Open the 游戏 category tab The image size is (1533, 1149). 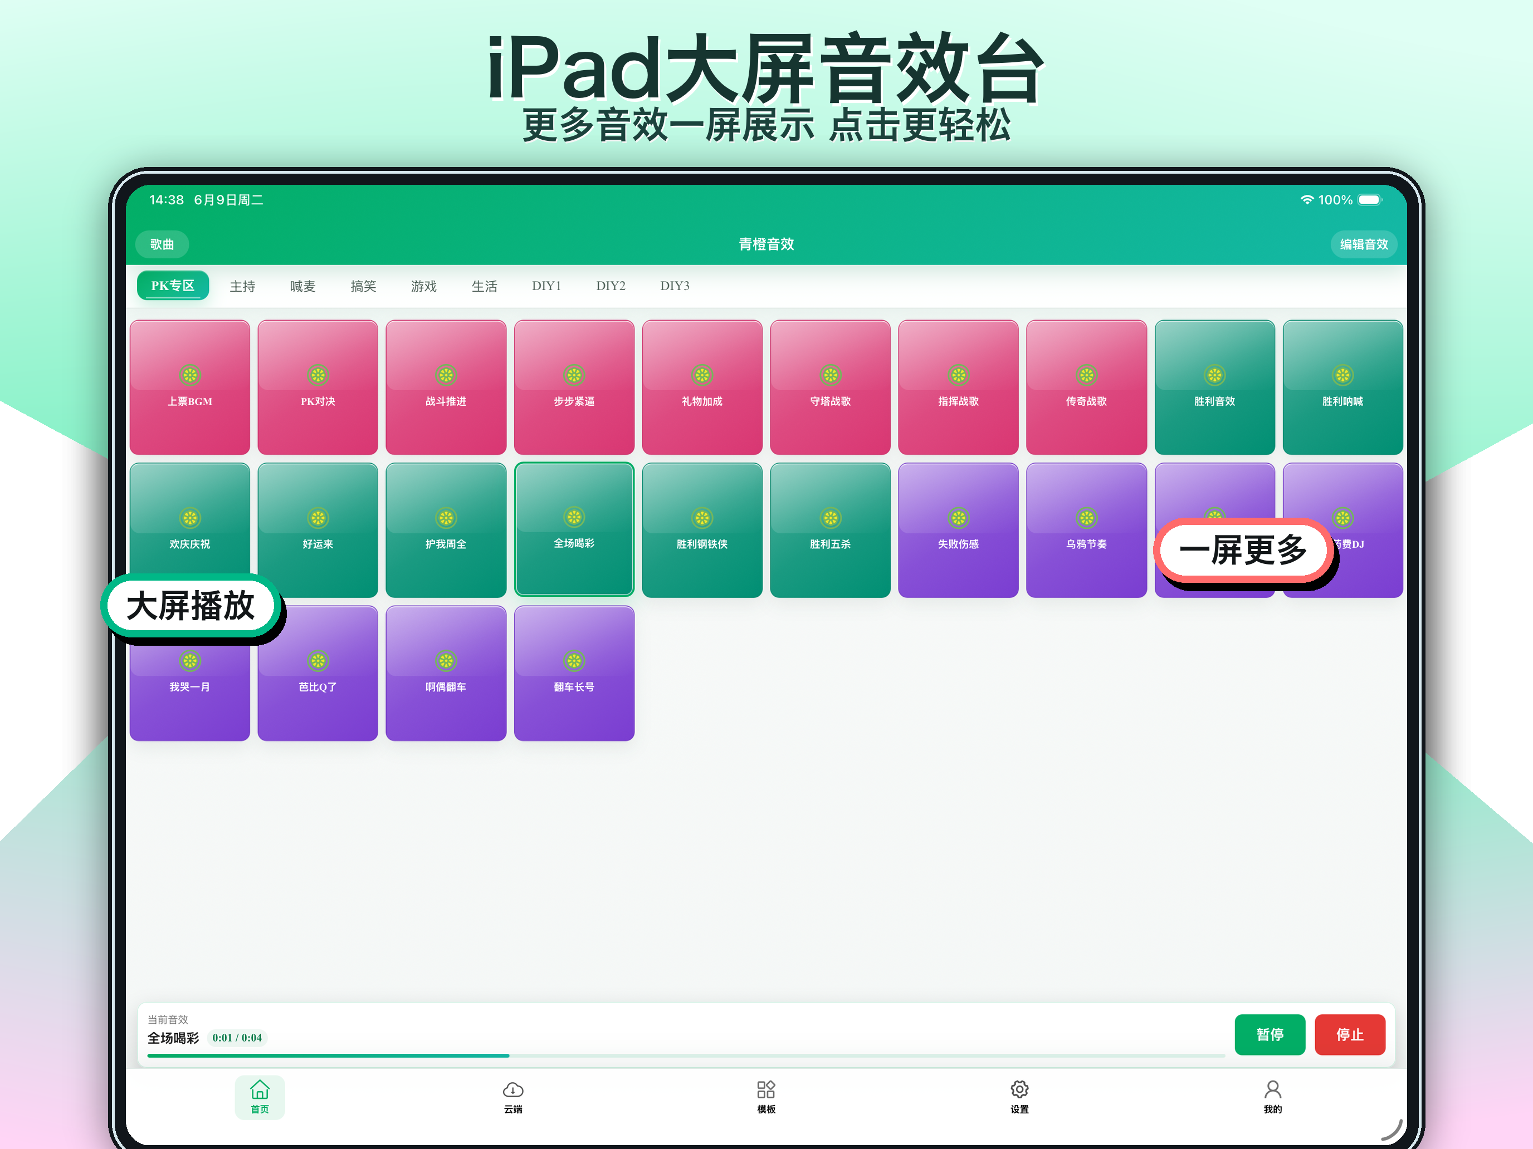pos(423,286)
